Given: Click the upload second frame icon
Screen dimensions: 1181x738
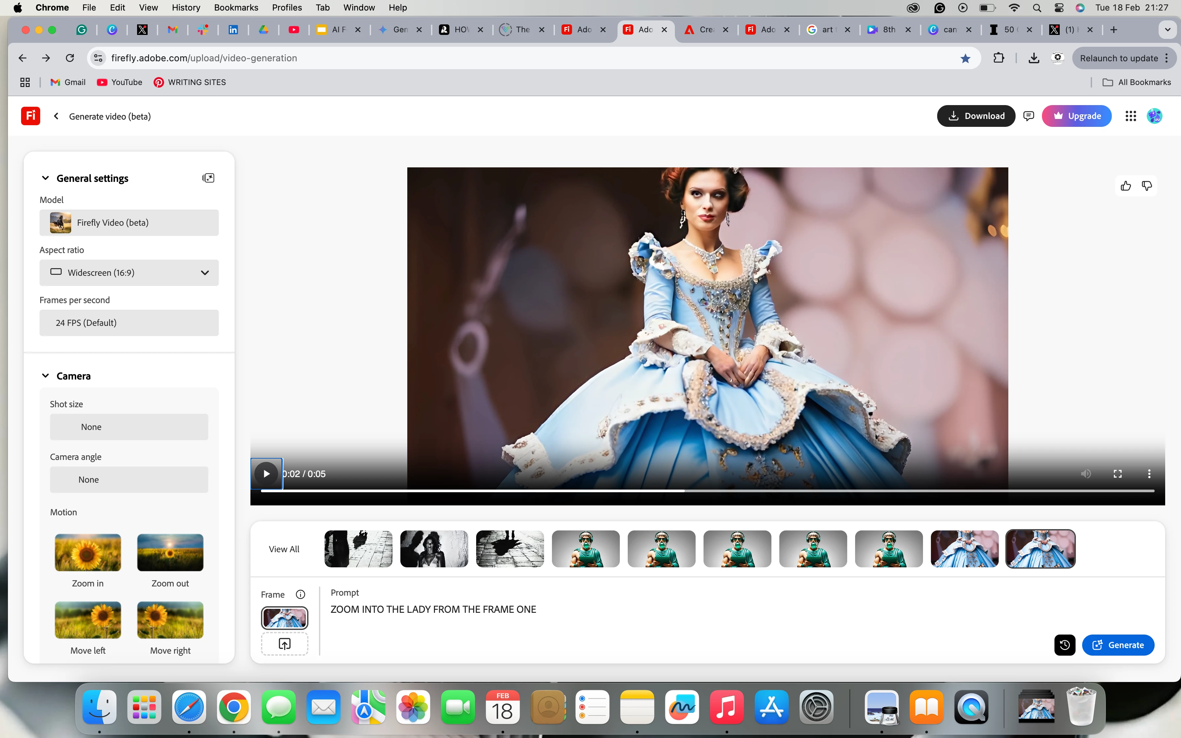Looking at the screenshot, I should (284, 644).
